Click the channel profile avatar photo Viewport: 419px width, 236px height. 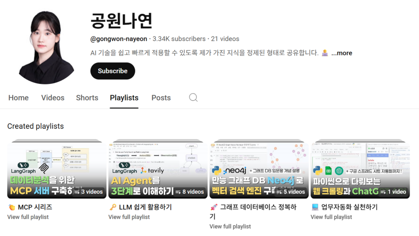(x=46, y=47)
